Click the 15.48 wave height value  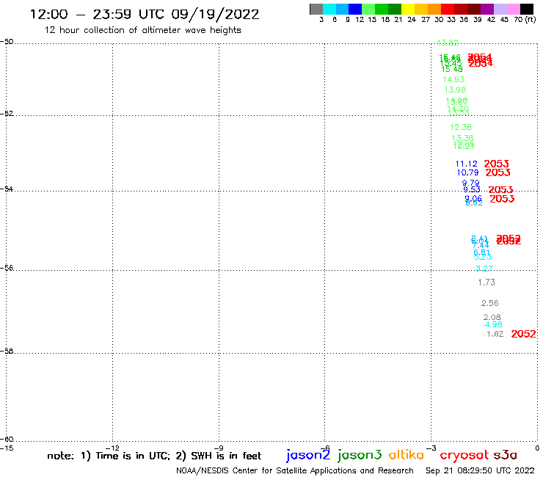(x=451, y=69)
